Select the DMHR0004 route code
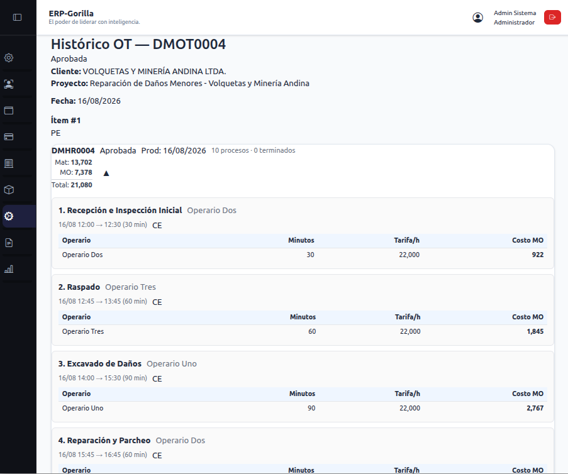The width and height of the screenshot is (568, 474). (73, 151)
